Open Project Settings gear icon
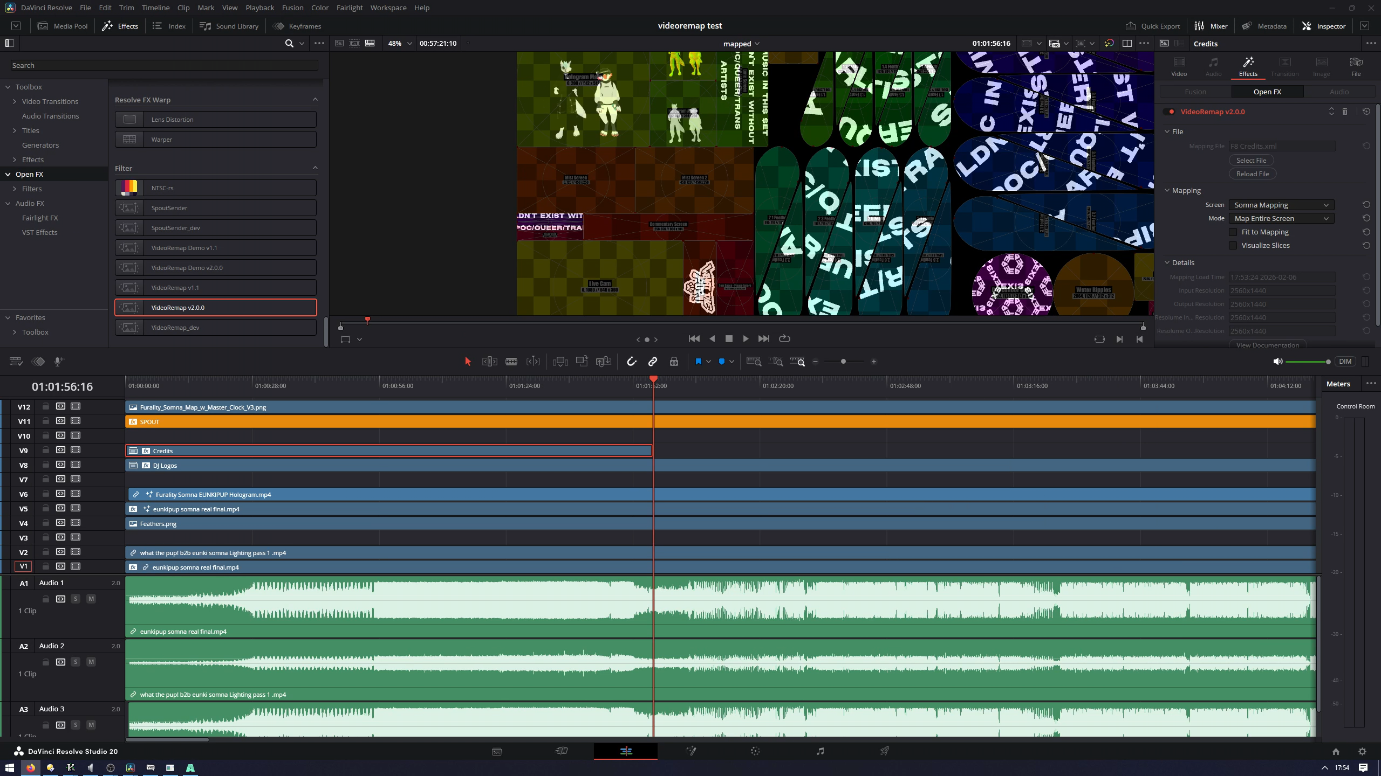The height and width of the screenshot is (776, 1381). pyautogui.click(x=1362, y=751)
